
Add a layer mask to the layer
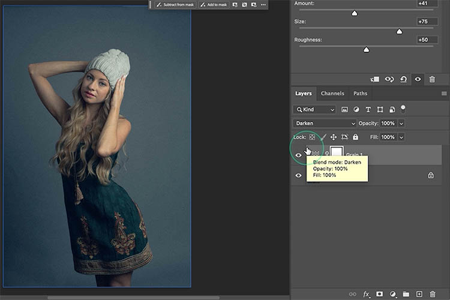[x=379, y=294]
